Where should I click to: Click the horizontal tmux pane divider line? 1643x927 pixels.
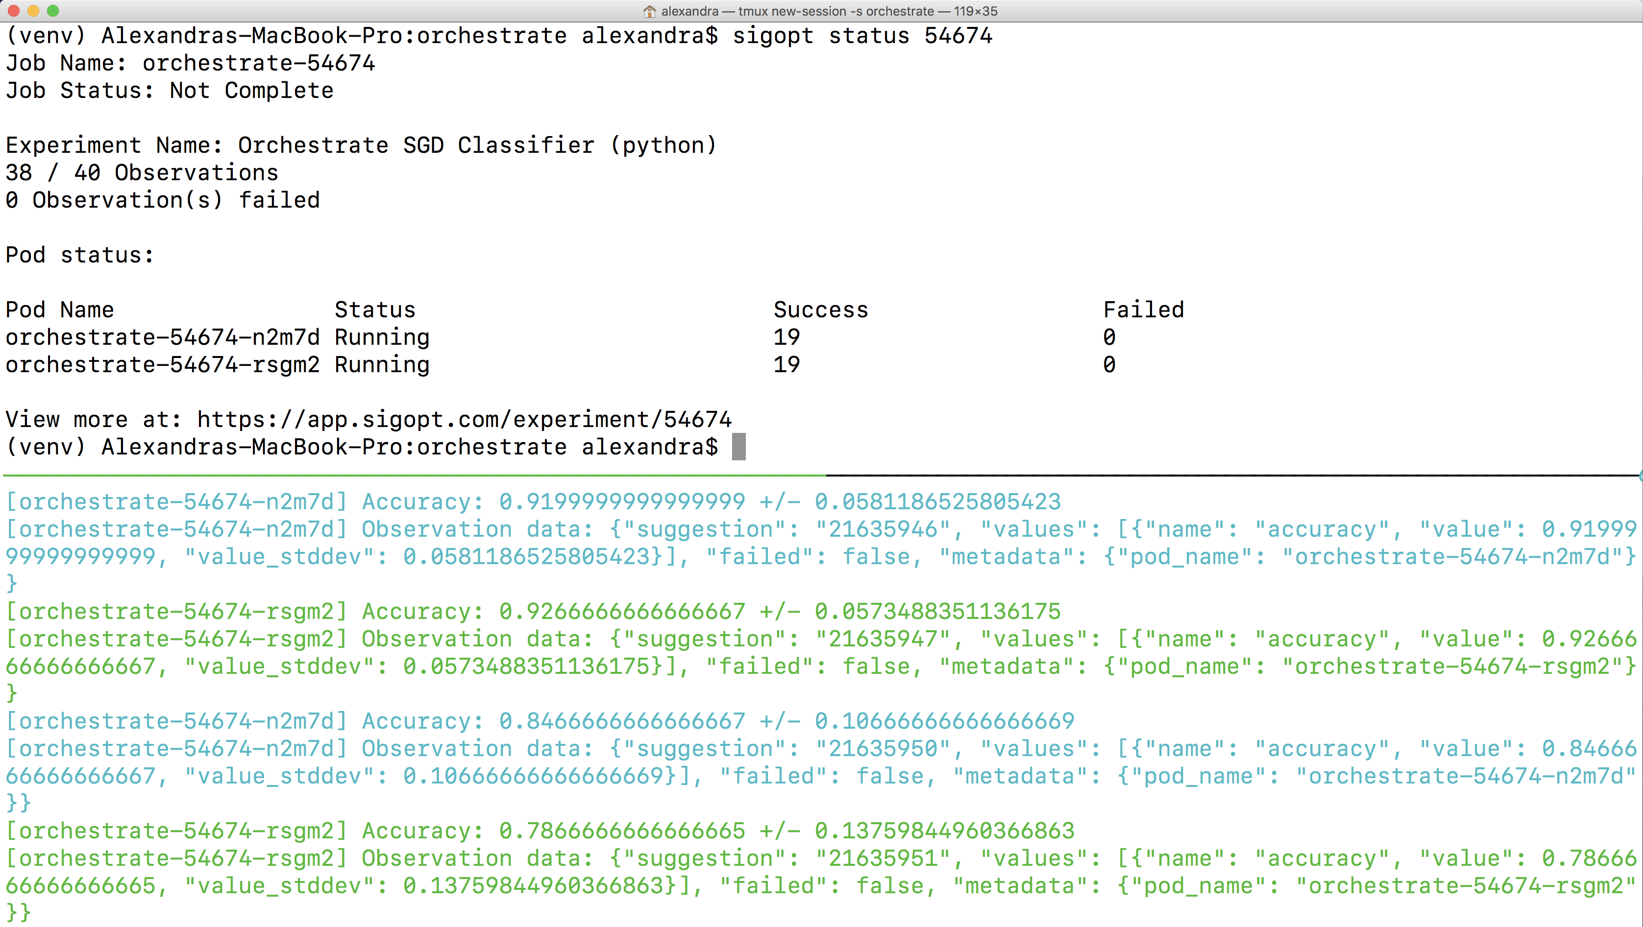point(821,475)
